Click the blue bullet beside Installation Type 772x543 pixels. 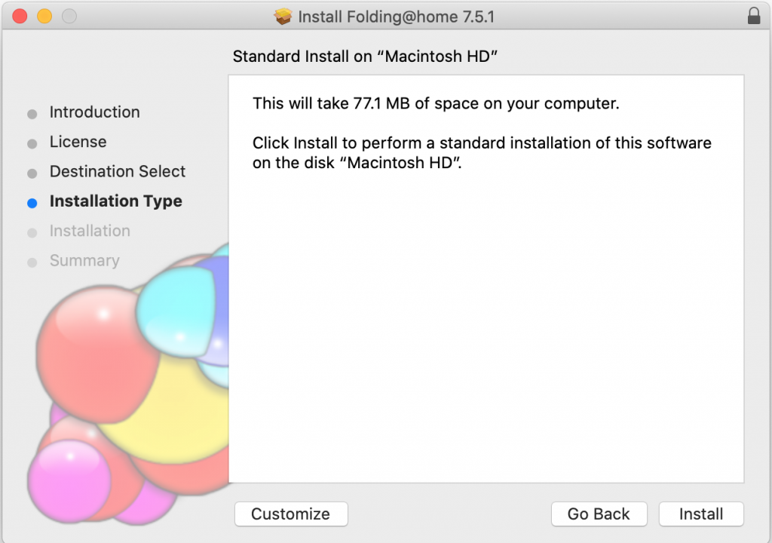point(32,203)
